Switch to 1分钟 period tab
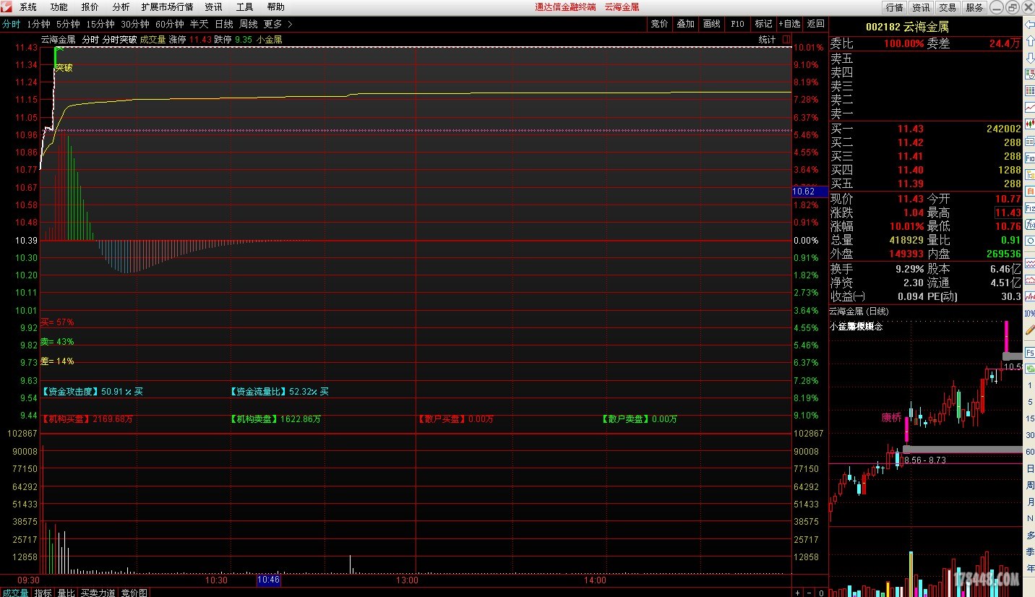Viewport: 1035px width, 597px height. point(38,24)
